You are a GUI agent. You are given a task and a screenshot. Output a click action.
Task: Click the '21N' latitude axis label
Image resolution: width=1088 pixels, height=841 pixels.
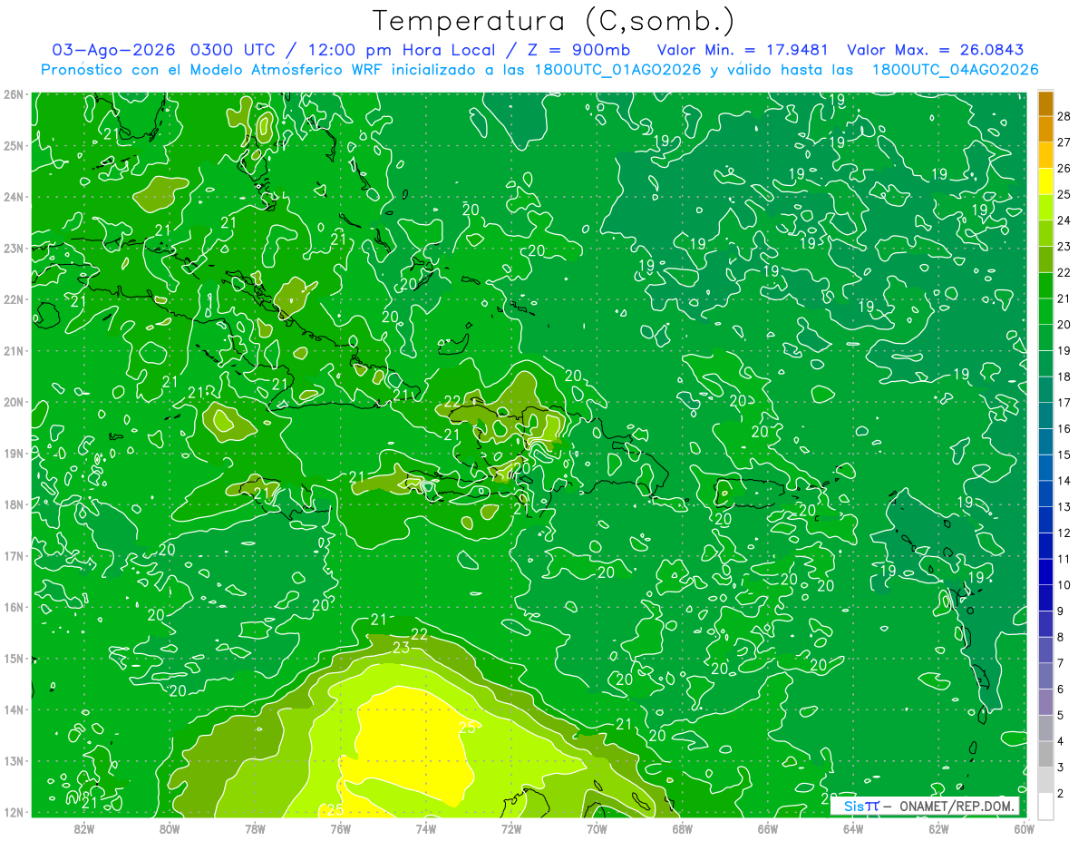point(13,350)
